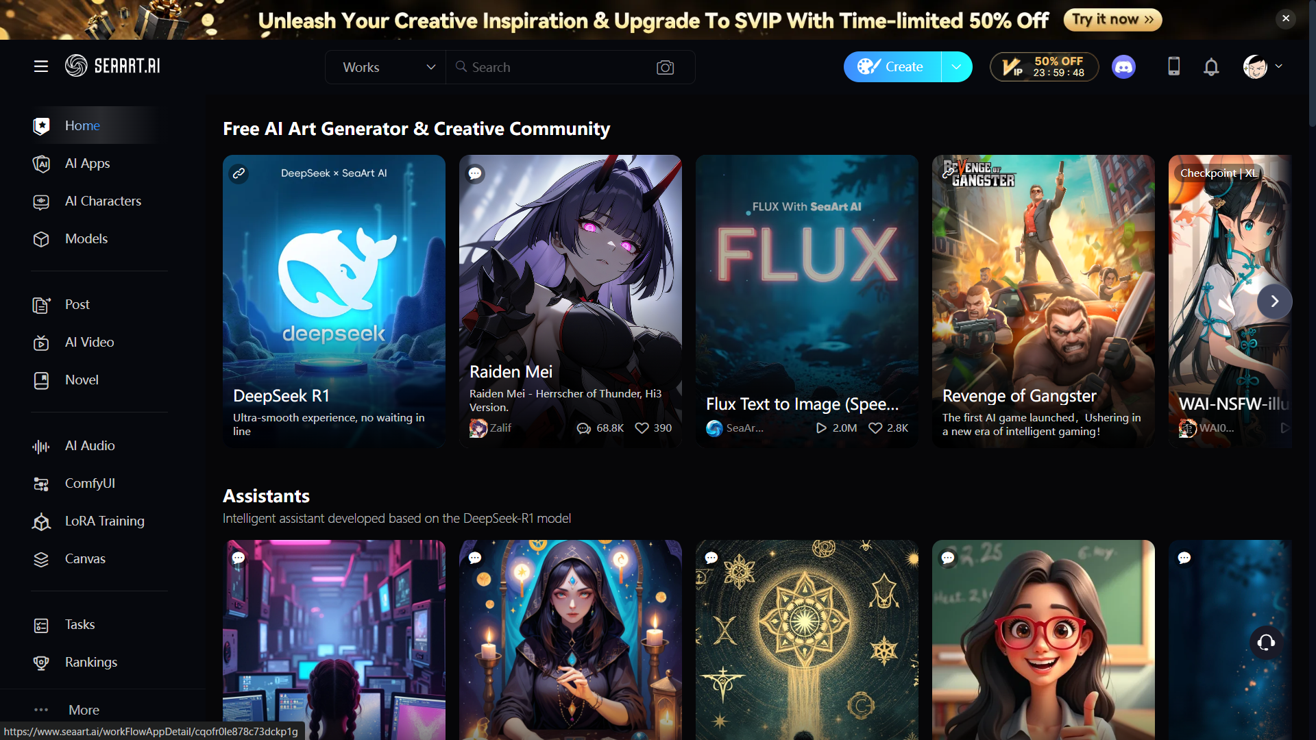Image resolution: width=1316 pixels, height=740 pixels.
Task: Click the customer support headset icon
Action: point(1266,642)
